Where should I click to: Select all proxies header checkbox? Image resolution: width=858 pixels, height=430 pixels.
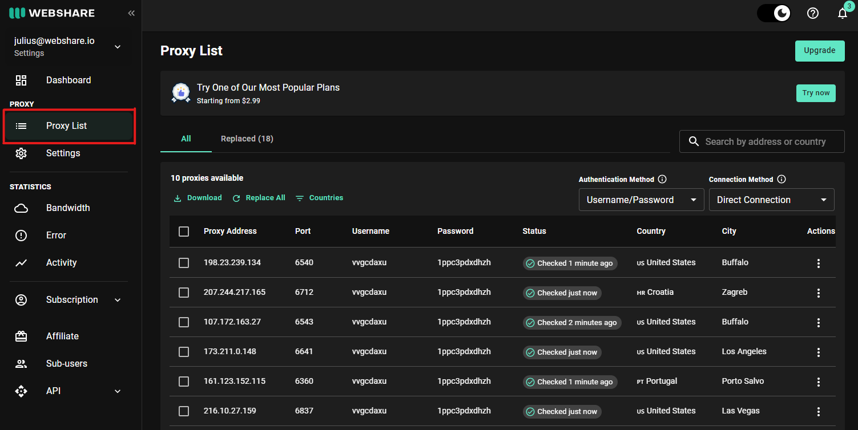coord(184,232)
